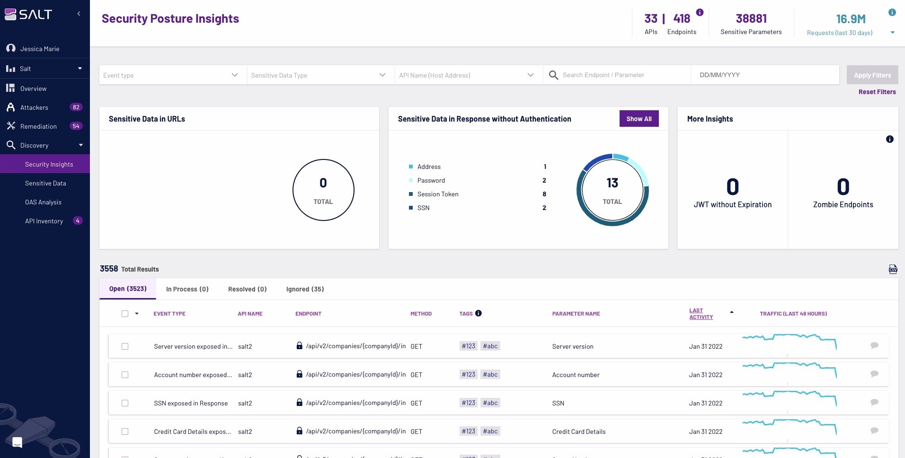Check the Credit Card Details row
The width and height of the screenshot is (905, 458).
point(125,432)
